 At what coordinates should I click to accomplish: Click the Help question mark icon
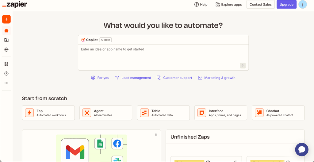coord(197,4)
